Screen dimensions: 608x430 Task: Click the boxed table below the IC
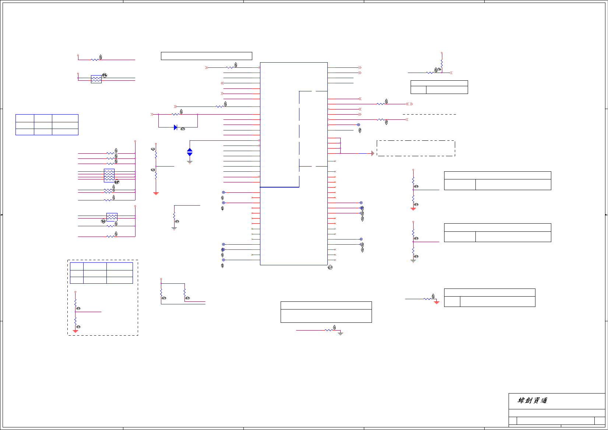click(326, 312)
